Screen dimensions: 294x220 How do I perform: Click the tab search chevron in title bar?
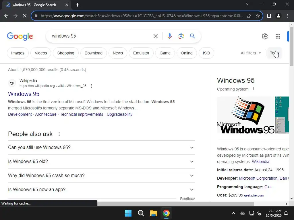click(x=248, y=4)
